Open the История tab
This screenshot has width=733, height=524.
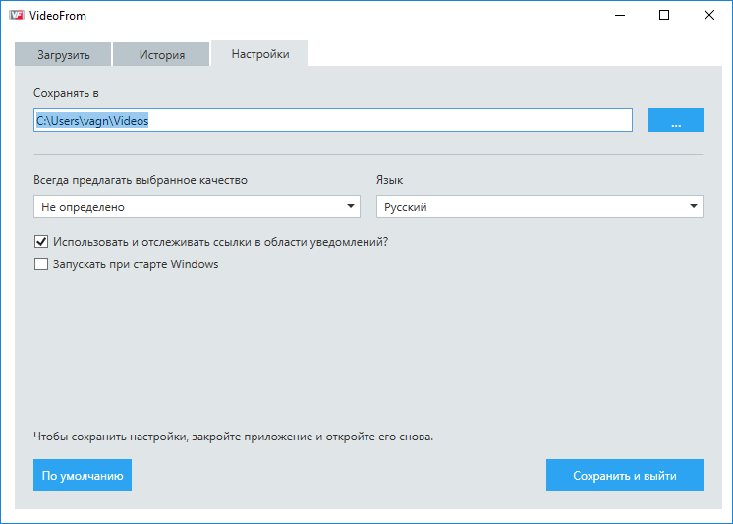coord(161,55)
